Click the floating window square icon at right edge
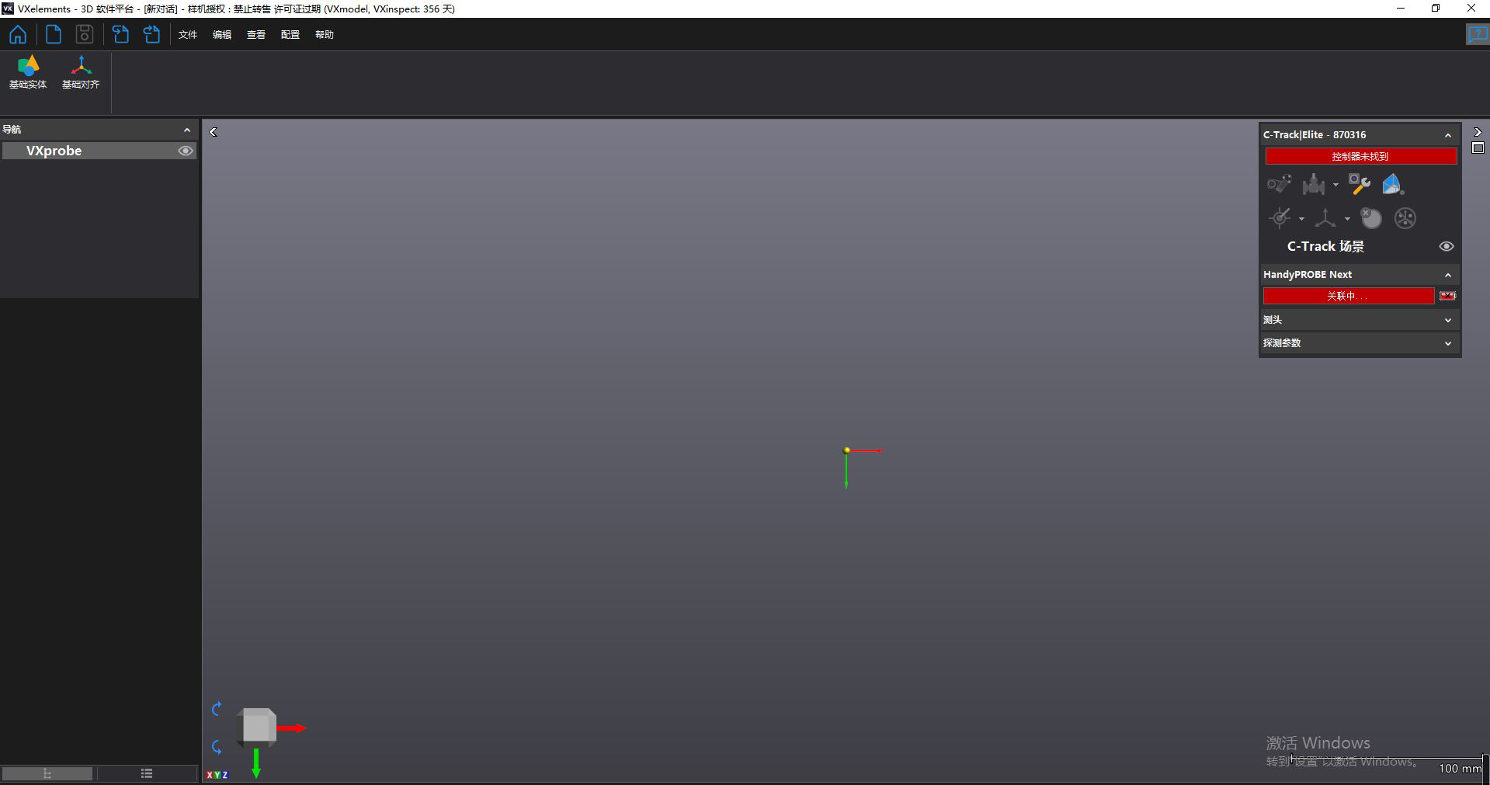Image resolution: width=1490 pixels, height=785 pixels. pos(1478,148)
